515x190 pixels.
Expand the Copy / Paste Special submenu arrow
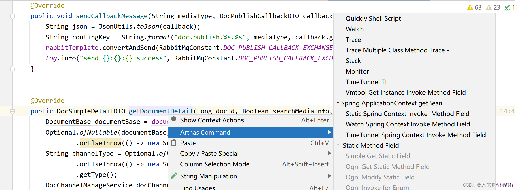(x=329, y=153)
